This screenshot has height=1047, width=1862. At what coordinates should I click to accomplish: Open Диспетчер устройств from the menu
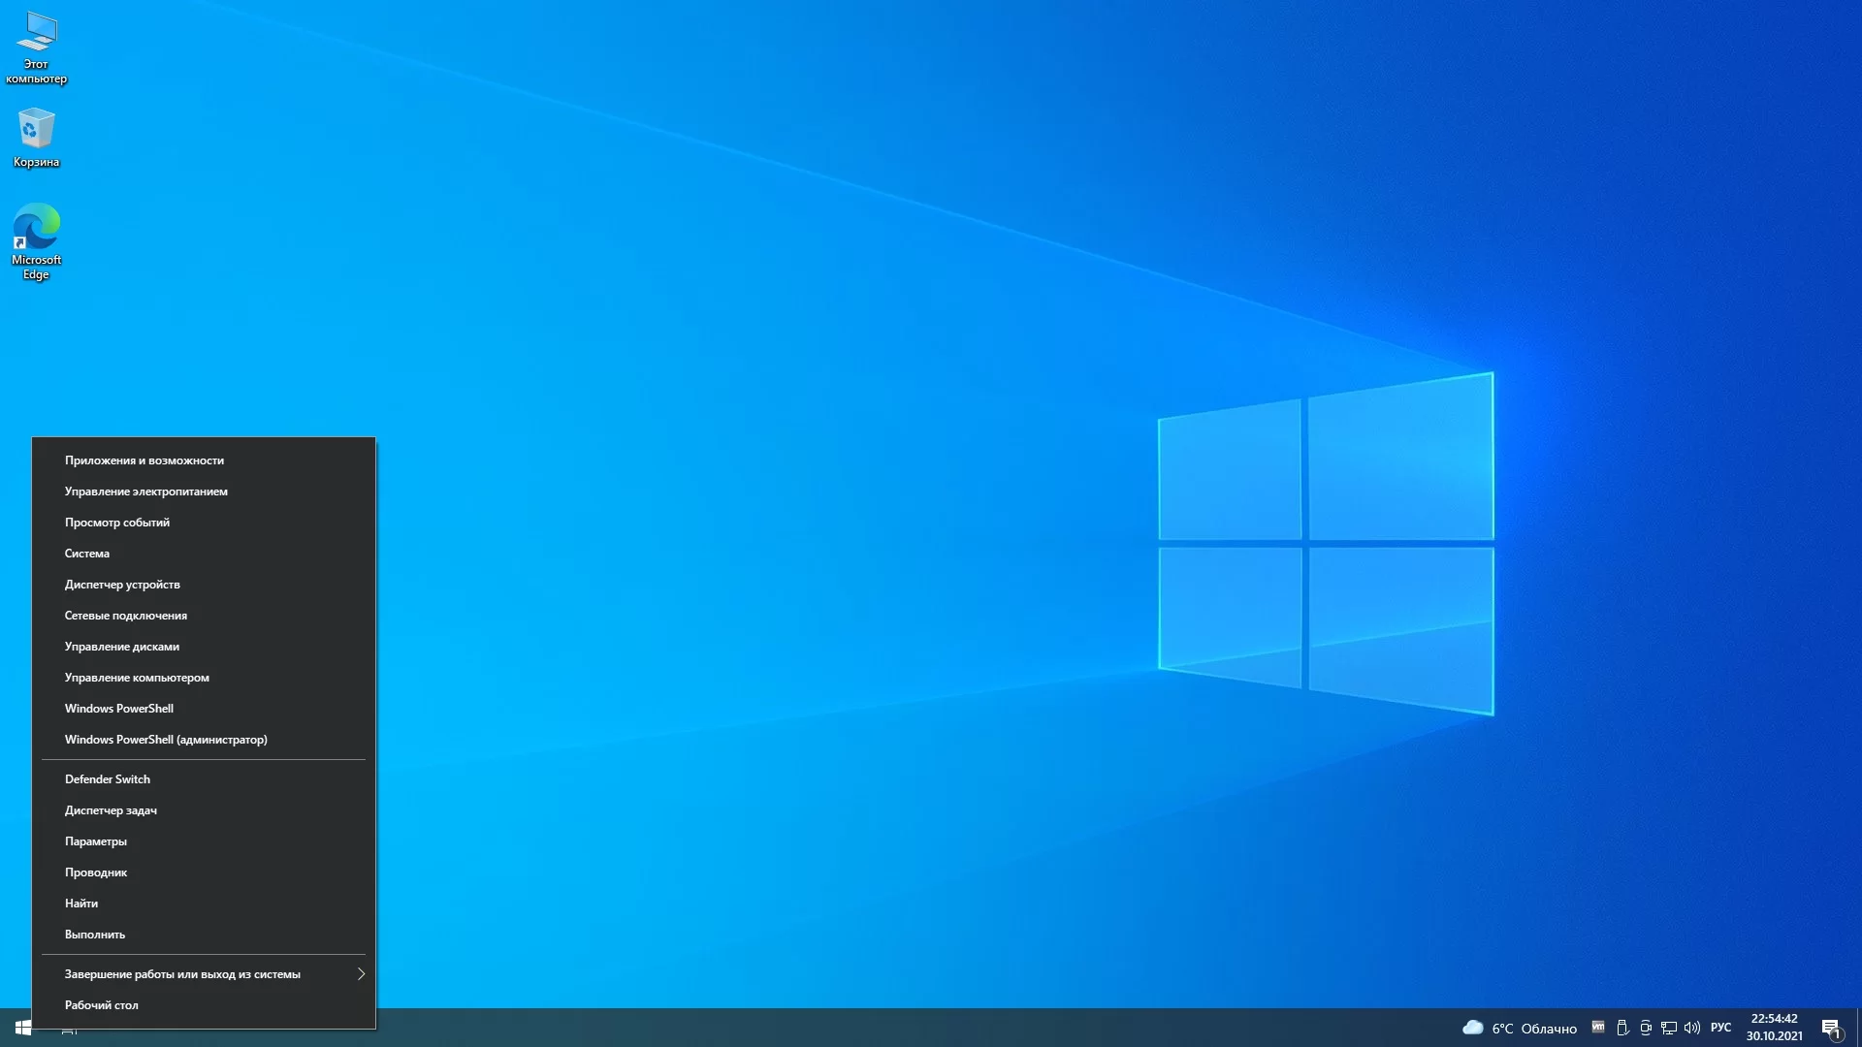click(x=122, y=585)
